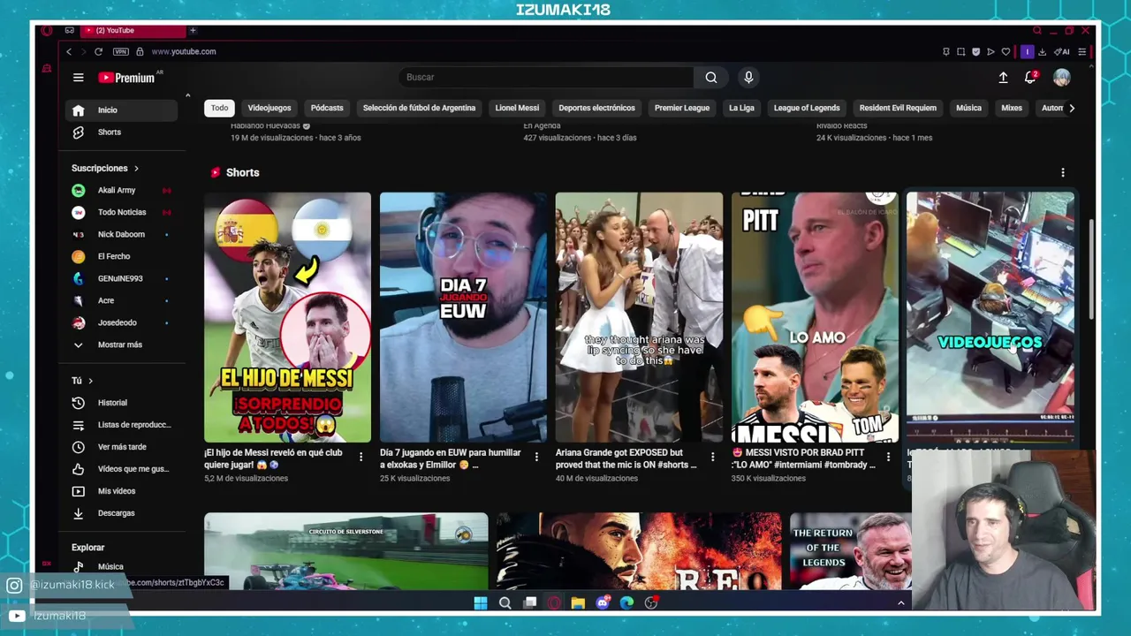Viewport: 1131px width, 636px height.
Task: Open options for El hijo de Messi short
Action: coord(361,457)
